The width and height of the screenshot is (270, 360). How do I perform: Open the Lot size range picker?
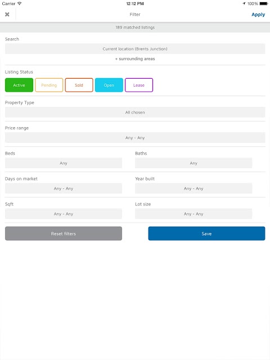193,214
